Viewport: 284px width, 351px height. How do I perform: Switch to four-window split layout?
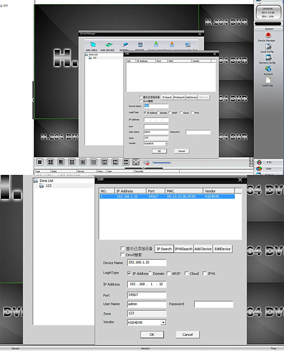(x=51, y=162)
